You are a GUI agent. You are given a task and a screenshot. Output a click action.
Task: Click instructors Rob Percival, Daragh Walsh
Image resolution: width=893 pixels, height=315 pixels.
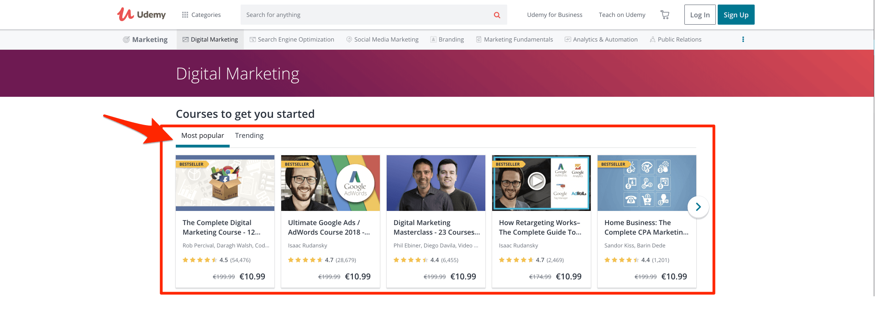point(226,246)
